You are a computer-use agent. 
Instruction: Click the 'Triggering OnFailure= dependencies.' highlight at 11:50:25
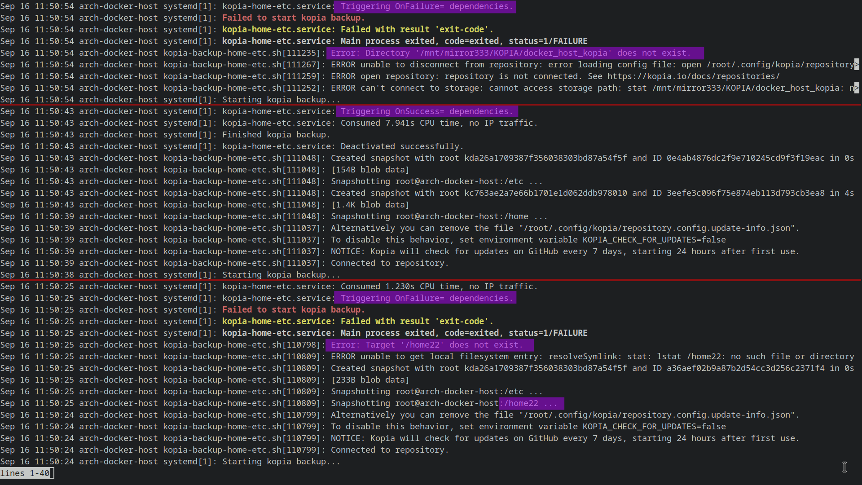click(x=426, y=298)
